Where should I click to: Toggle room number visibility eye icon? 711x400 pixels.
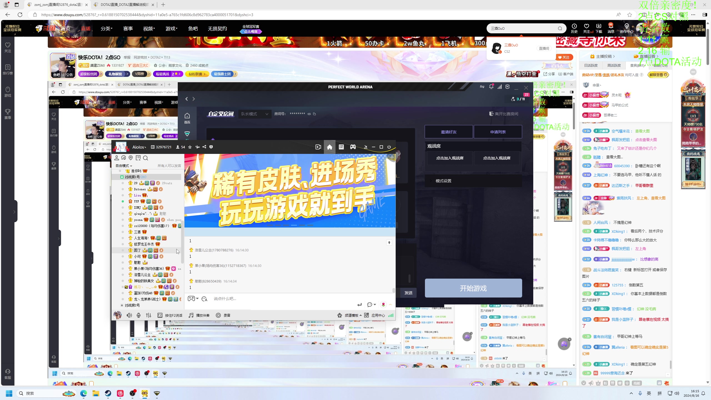point(309,114)
